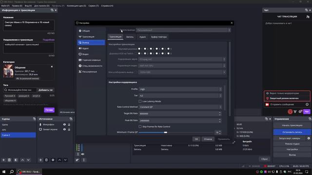Image resolution: width=312 pixels, height=175 pixels.
Task: Open the Расширенные settings section
Action: click(91, 71)
